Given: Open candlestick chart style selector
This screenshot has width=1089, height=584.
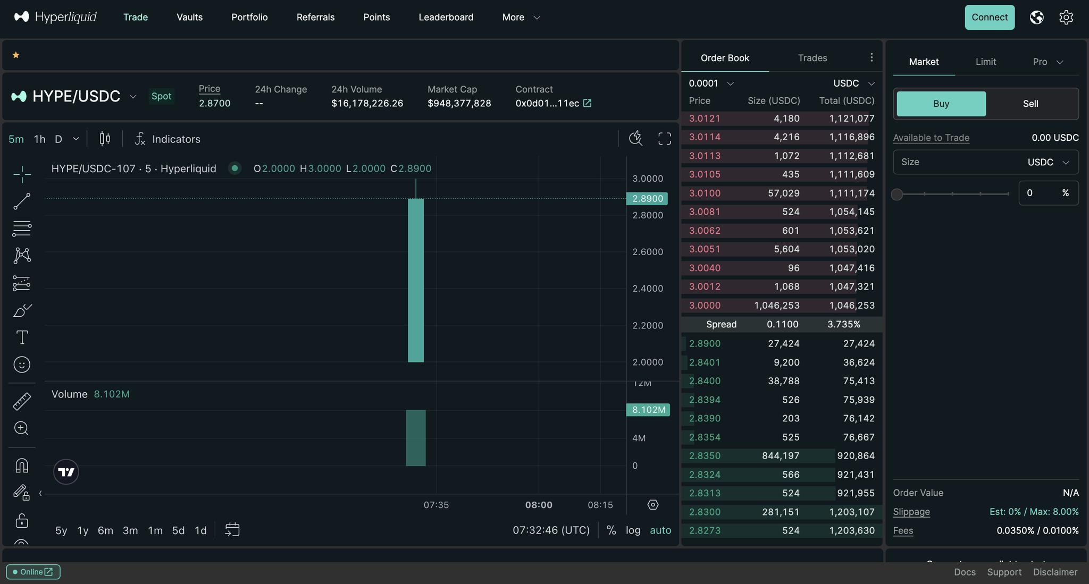Looking at the screenshot, I should point(105,139).
